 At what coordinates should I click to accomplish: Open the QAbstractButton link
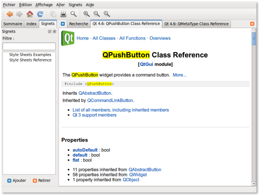(x=95, y=93)
